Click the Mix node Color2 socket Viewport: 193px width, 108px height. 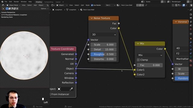point(134,74)
